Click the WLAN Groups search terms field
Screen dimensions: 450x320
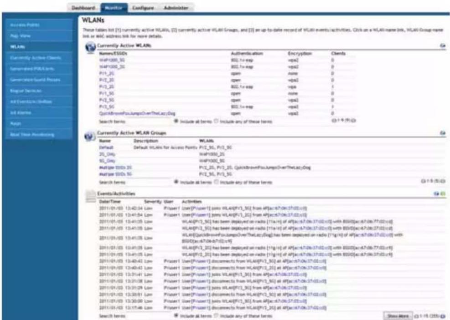pos(150,182)
